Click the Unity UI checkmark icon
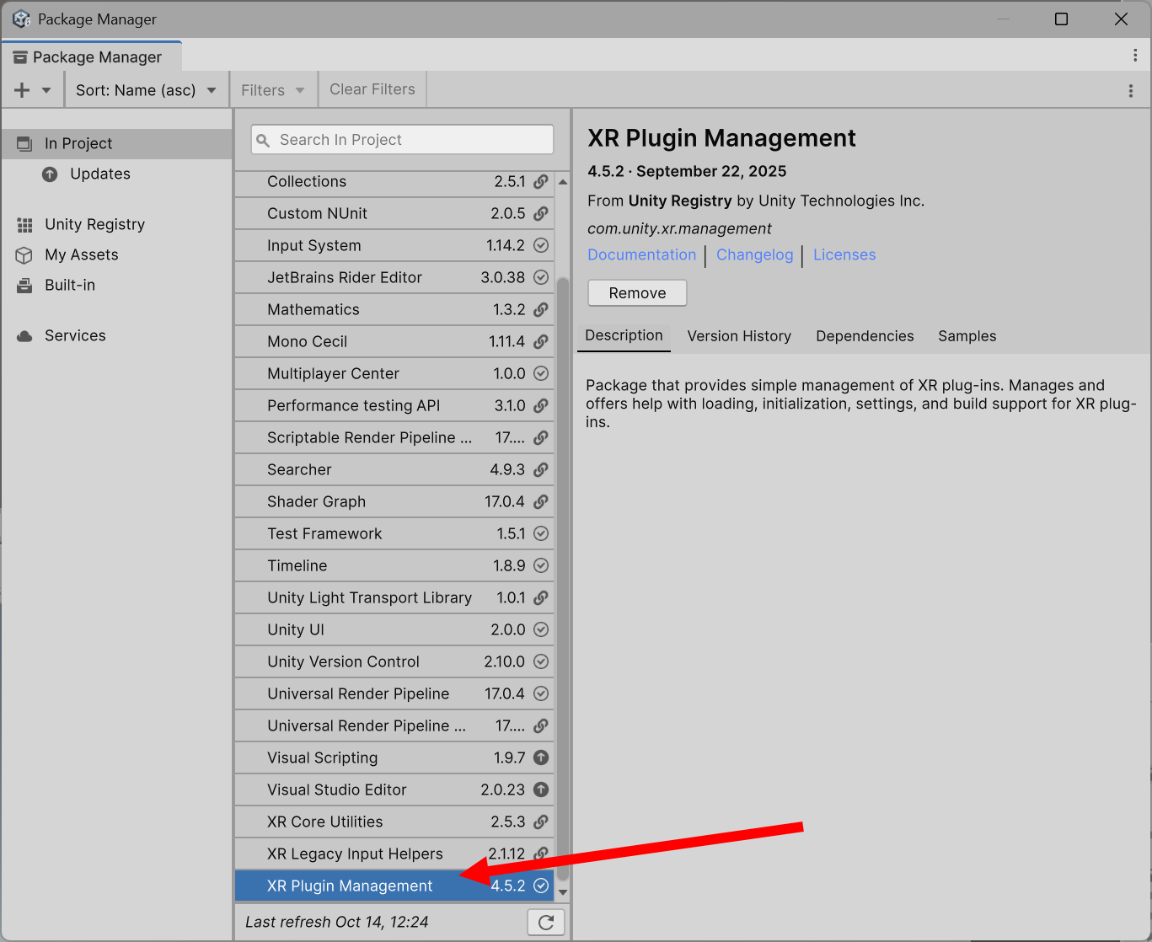 point(541,629)
